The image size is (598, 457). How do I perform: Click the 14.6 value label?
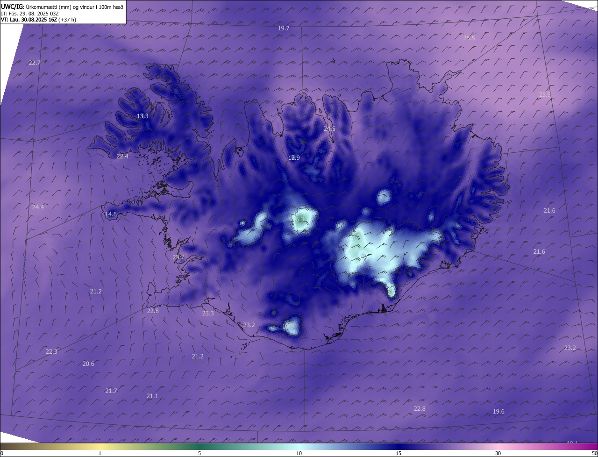click(111, 214)
